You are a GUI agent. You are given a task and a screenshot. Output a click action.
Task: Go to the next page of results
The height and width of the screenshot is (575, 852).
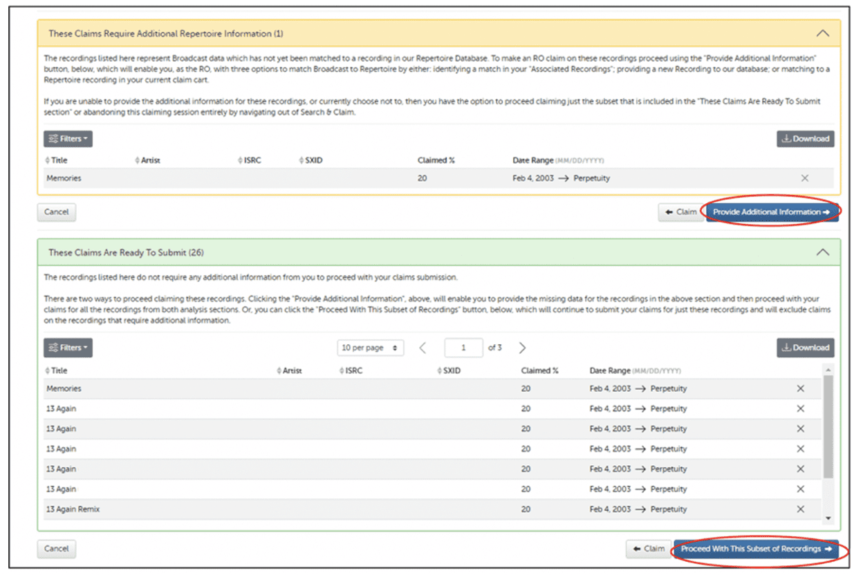click(x=523, y=348)
